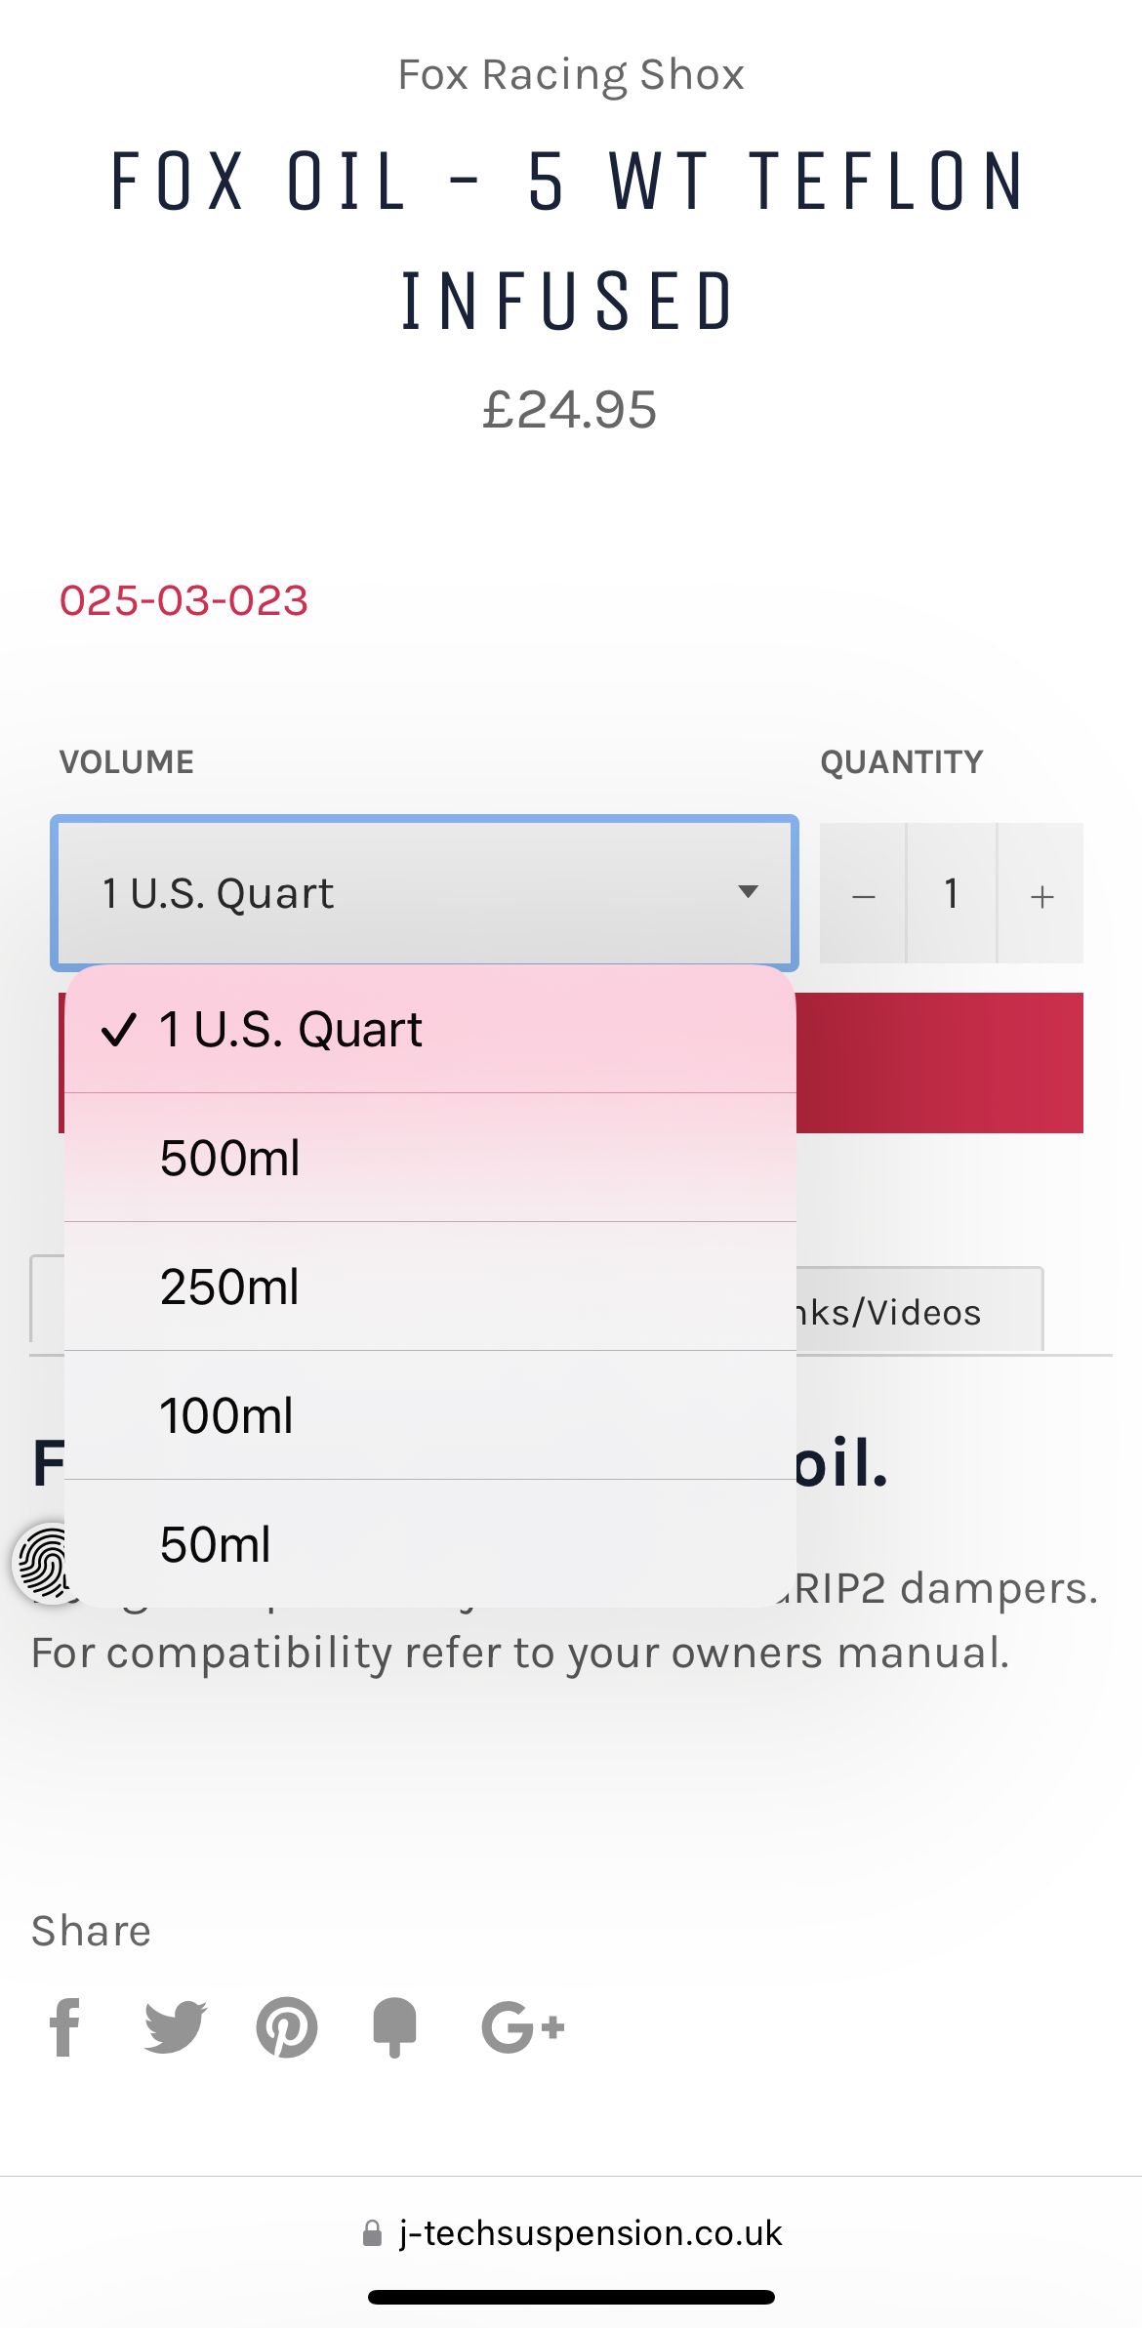The height and width of the screenshot is (2328, 1142).
Task: Share product on Facebook
Action: (65, 2027)
